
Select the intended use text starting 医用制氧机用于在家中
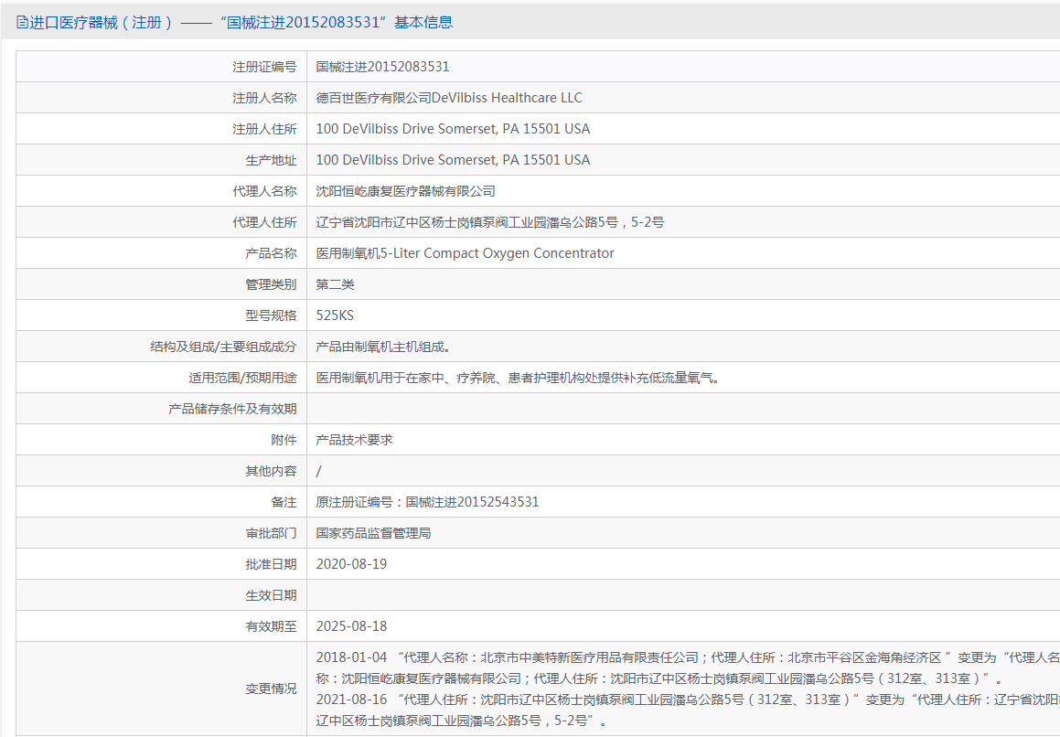tap(519, 378)
